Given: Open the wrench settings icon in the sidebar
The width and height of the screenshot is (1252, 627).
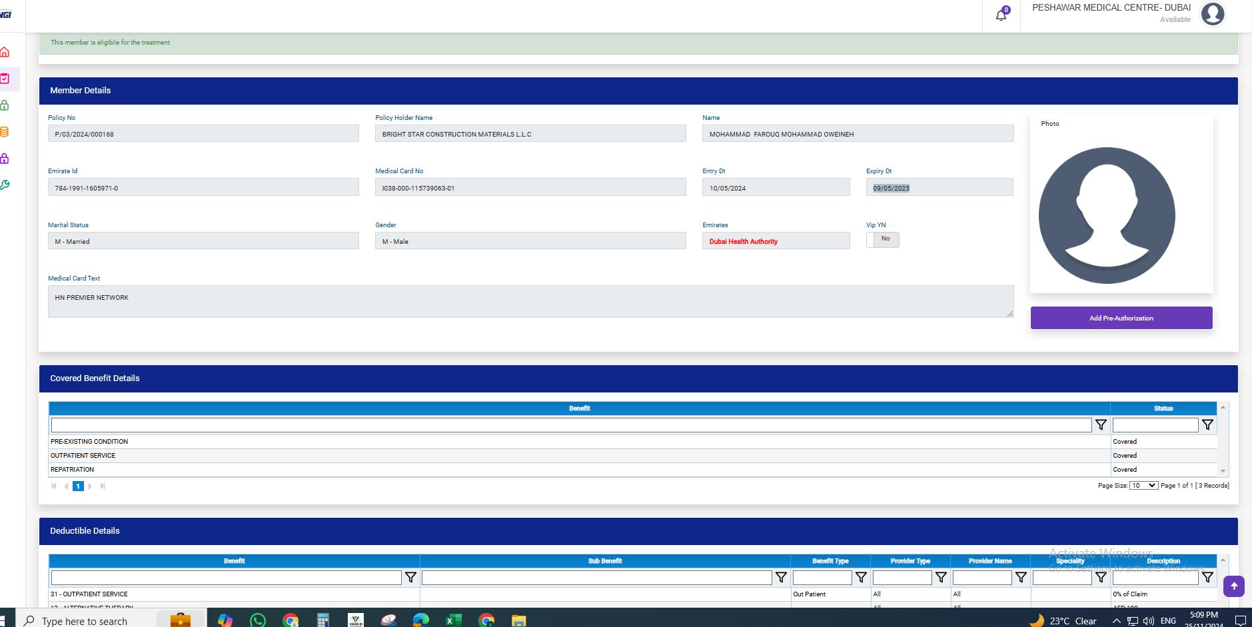Looking at the screenshot, I should point(5,185).
